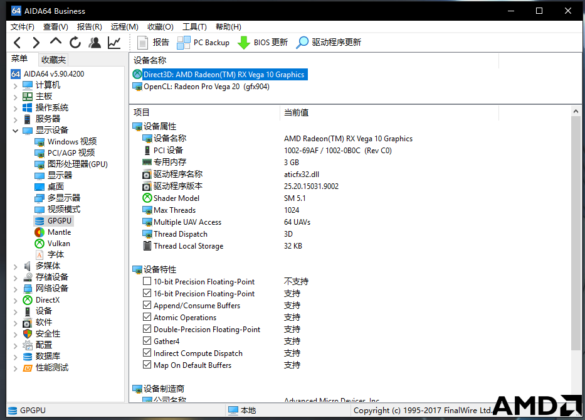Toggle Indirect Compute Dispatch checkbox

[147, 353]
